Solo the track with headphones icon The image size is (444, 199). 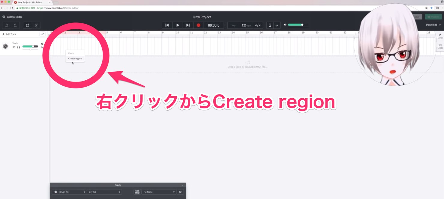coord(19,47)
